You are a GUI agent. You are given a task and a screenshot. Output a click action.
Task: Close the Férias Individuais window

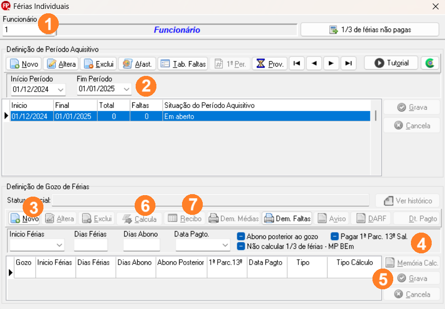435,6
